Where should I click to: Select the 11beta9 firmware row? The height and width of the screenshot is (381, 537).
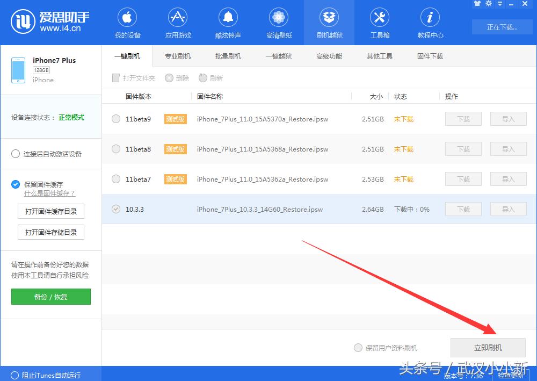(x=115, y=119)
